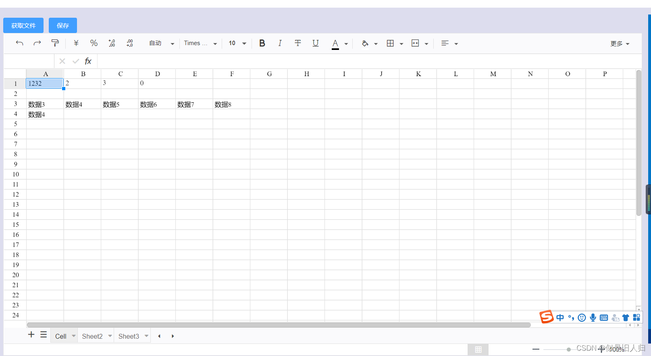Redo the last action
The width and height of the screenshot is (651, 356).
[x=37, y=43]
